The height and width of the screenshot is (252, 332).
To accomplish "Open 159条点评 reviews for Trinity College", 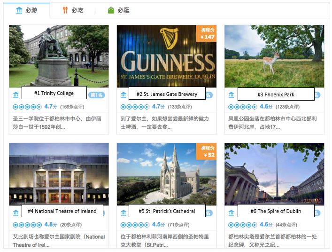I will pos(72,107).
